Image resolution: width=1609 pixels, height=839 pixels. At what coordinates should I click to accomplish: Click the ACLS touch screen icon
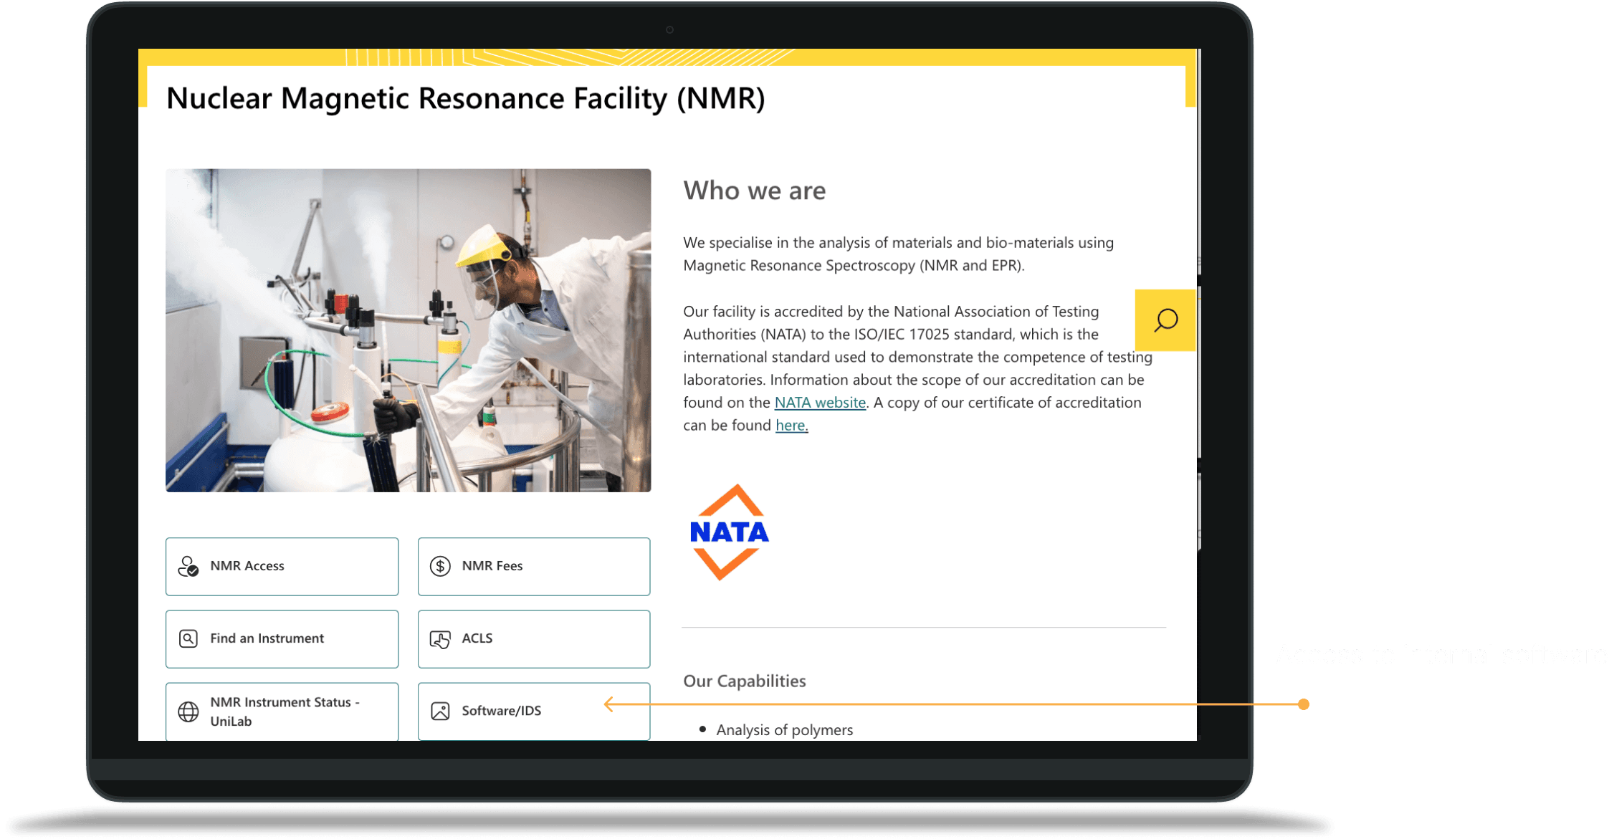pos(440,638)
